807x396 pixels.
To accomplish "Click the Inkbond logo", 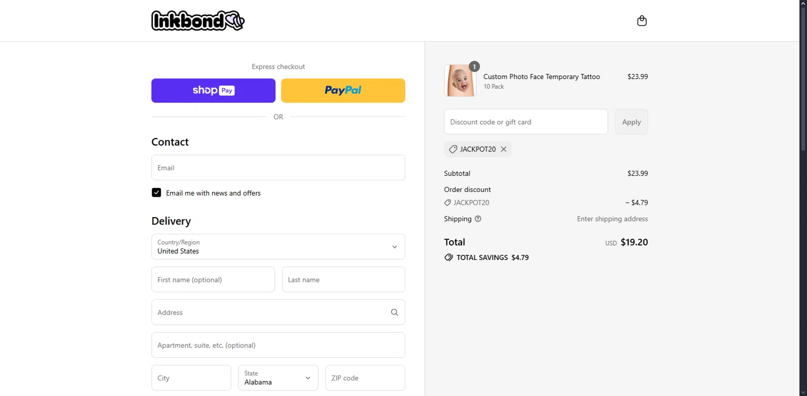I will tap(198, 21).
